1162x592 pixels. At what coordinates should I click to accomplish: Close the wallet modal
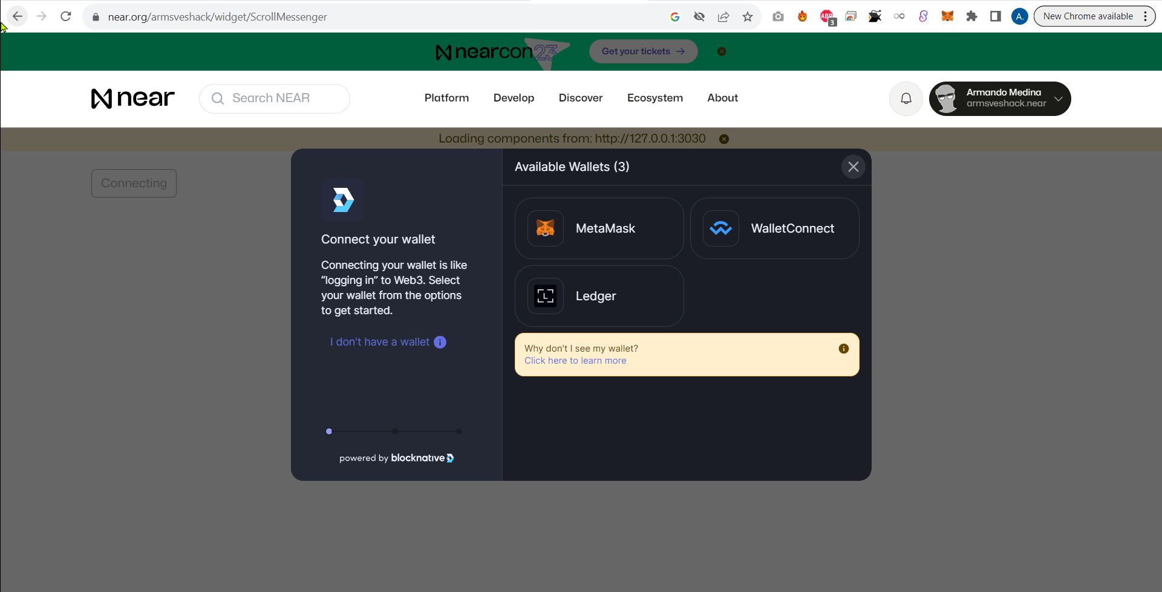(x=853, y=167)
